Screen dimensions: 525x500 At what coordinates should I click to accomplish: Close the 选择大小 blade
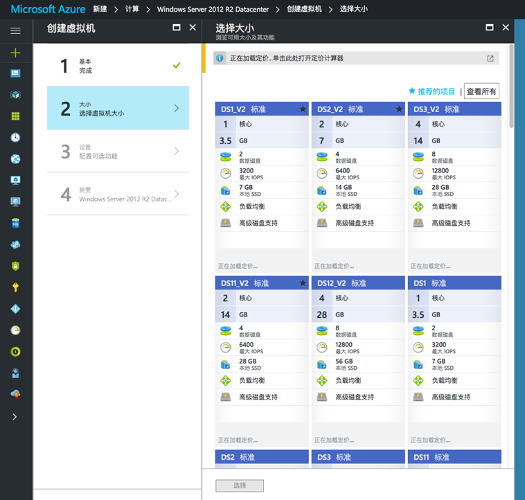point(506,28)
